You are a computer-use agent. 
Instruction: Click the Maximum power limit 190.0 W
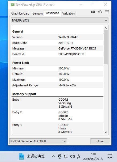pos(64,80)
